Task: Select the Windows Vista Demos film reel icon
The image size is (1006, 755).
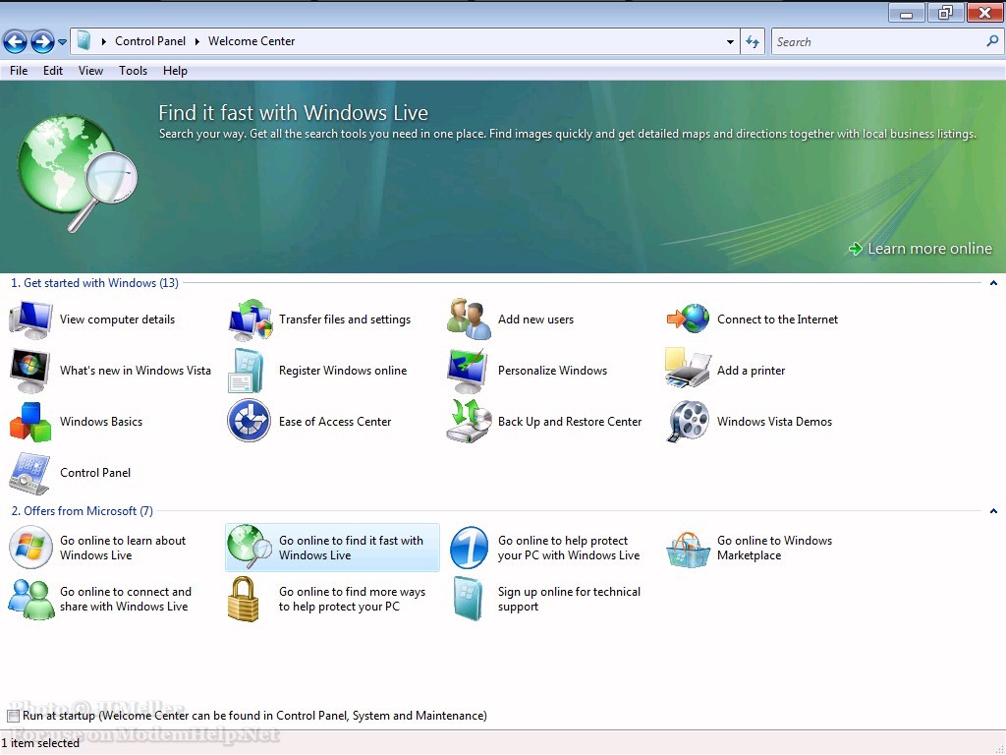Action: pyautogui.click(x=689, y=421)
